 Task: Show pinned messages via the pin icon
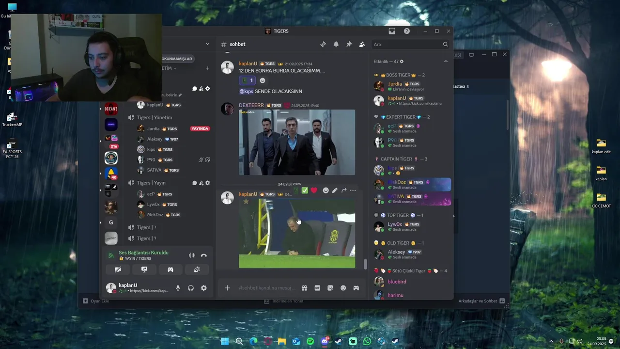tap(349, 44)
